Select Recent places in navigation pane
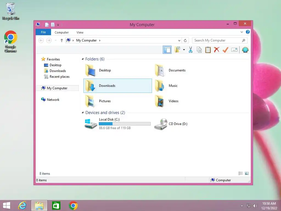Screen dimensions: 281x211 click(x=59, y=77)
